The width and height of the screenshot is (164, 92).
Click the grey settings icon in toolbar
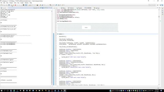(59, 5)
